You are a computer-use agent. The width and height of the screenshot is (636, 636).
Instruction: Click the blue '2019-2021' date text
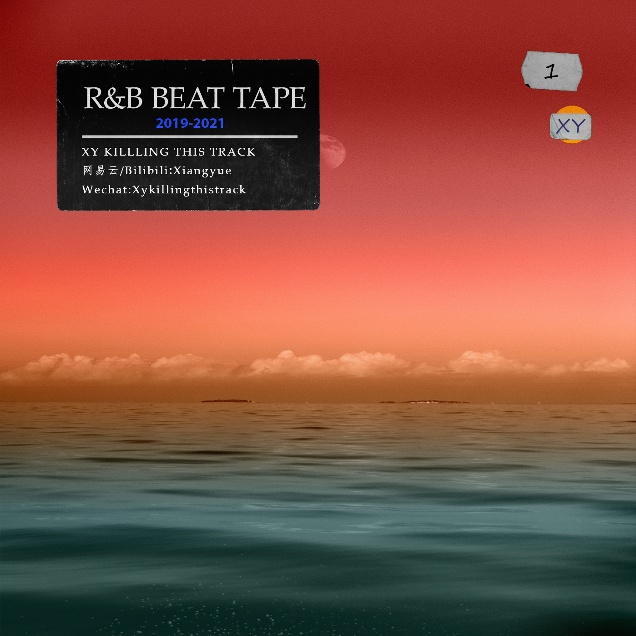tap(190, 123)
